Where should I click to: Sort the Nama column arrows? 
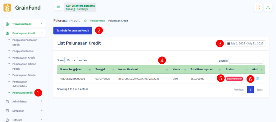[185, 70]
